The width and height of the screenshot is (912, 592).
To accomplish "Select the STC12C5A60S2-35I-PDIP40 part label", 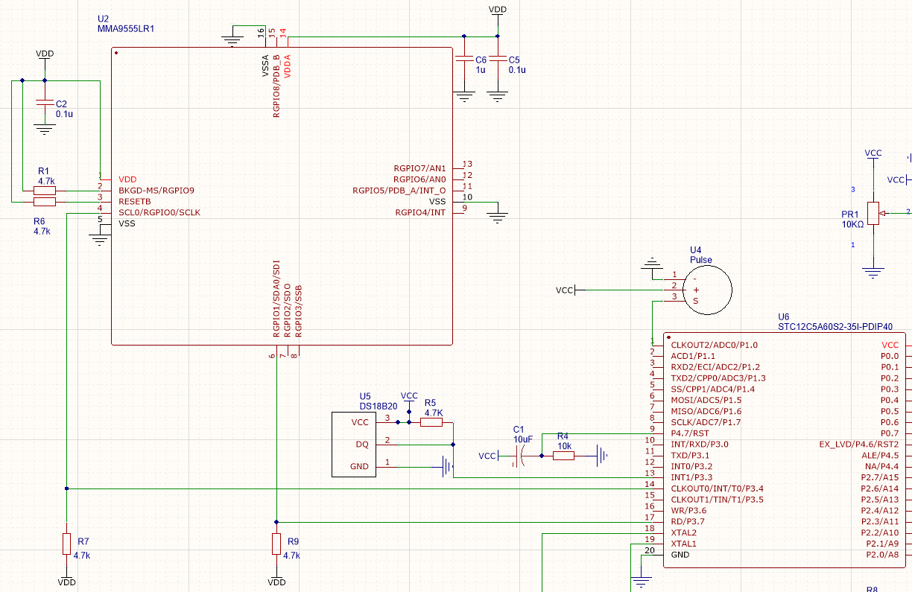I will [835, 326].
